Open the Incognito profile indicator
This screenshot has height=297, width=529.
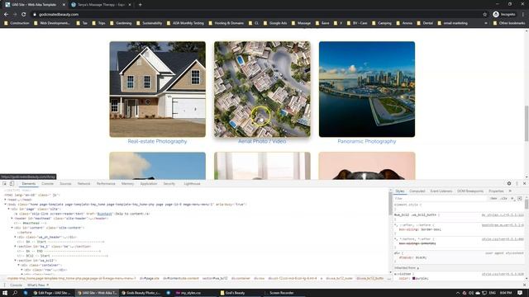pos(504,15)
